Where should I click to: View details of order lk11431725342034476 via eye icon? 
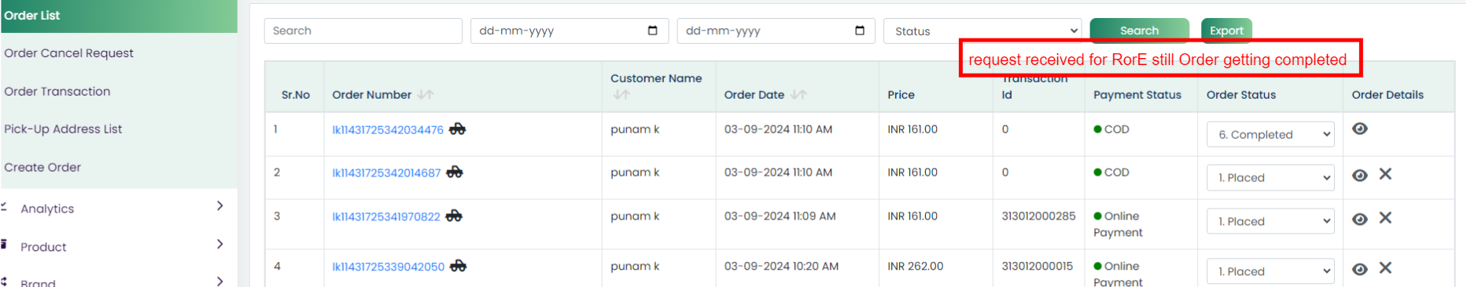(x=1360, y=129)
